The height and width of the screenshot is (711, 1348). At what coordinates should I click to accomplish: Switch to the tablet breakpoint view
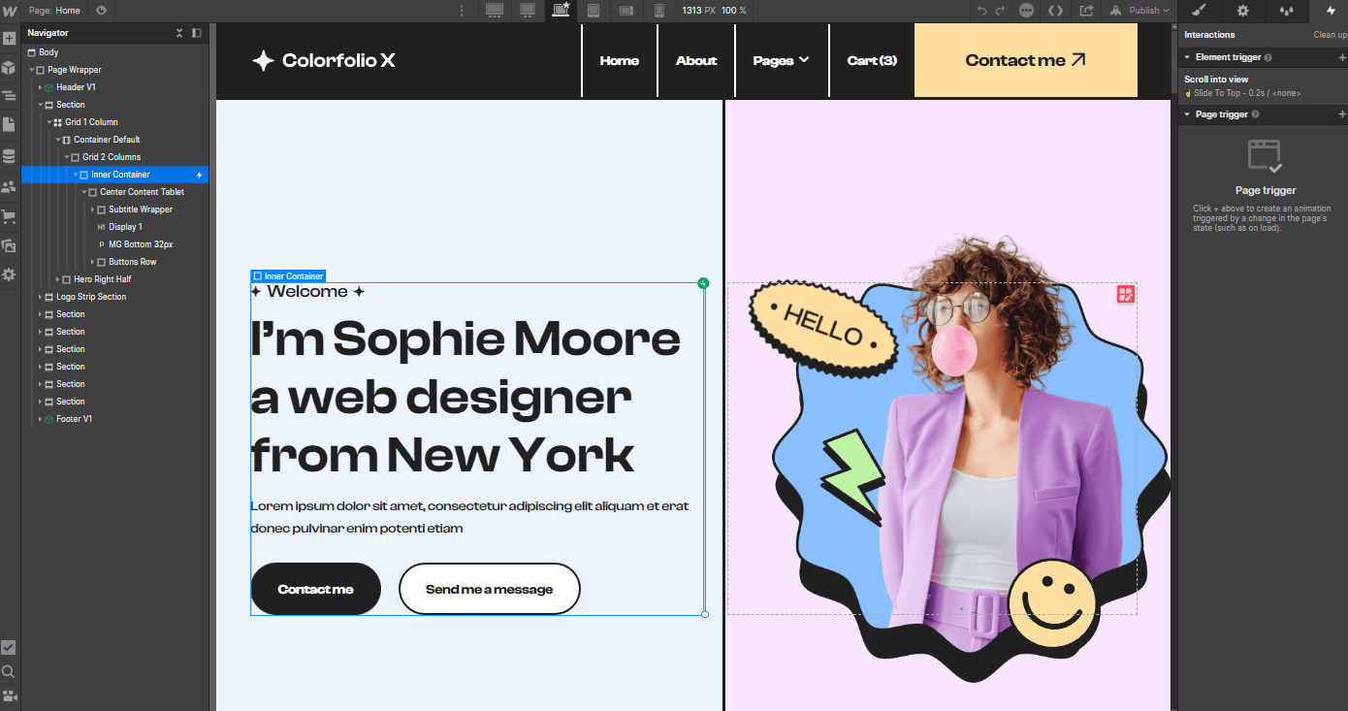(594, 11)
